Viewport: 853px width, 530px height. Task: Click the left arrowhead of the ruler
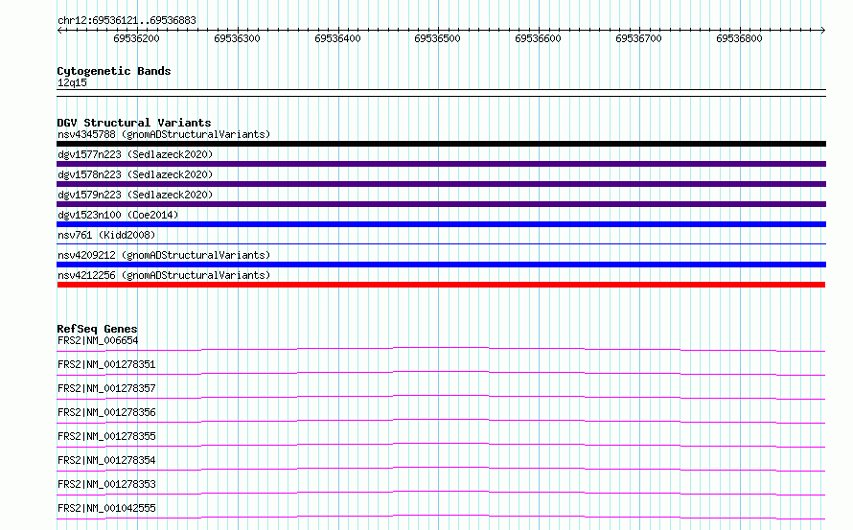pos(59,31)
